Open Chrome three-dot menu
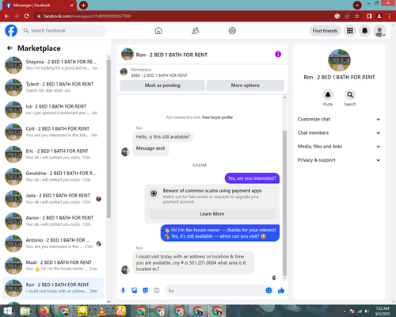The height and width of the screenshot is (317, 396). pos(390,16)
